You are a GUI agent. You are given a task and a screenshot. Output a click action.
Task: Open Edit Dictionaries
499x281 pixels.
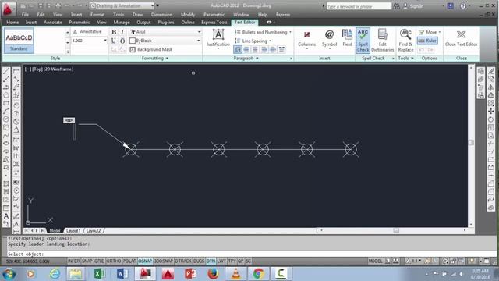point(383,40)
